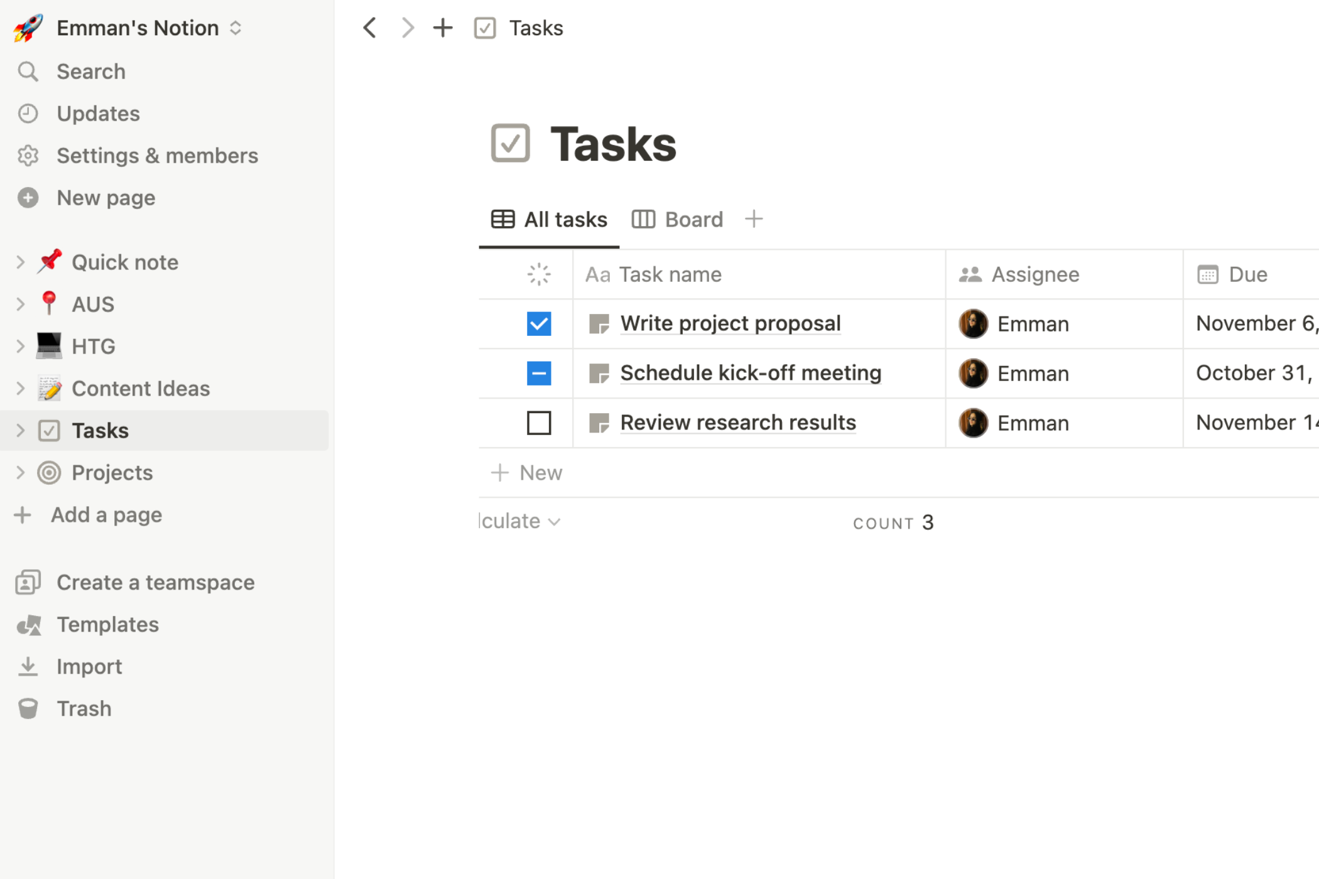Click New to add a task row

[527, 472]
